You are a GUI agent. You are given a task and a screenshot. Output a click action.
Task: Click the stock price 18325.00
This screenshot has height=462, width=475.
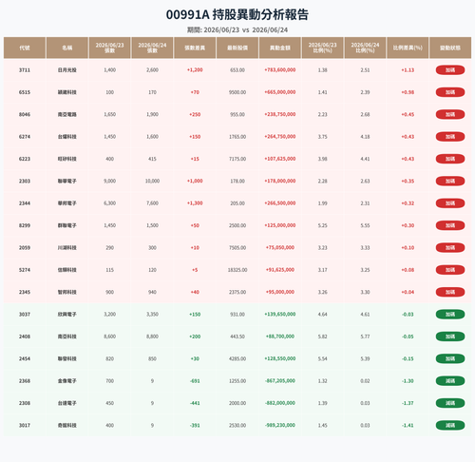237,270
